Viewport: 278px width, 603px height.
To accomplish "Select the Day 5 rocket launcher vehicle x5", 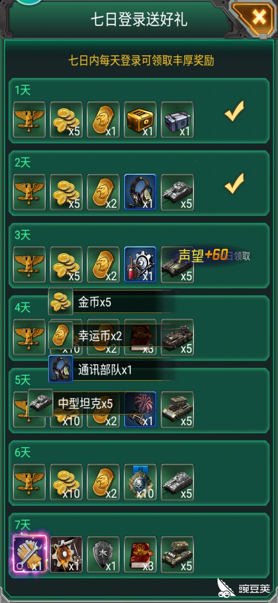I will [177, 410].
